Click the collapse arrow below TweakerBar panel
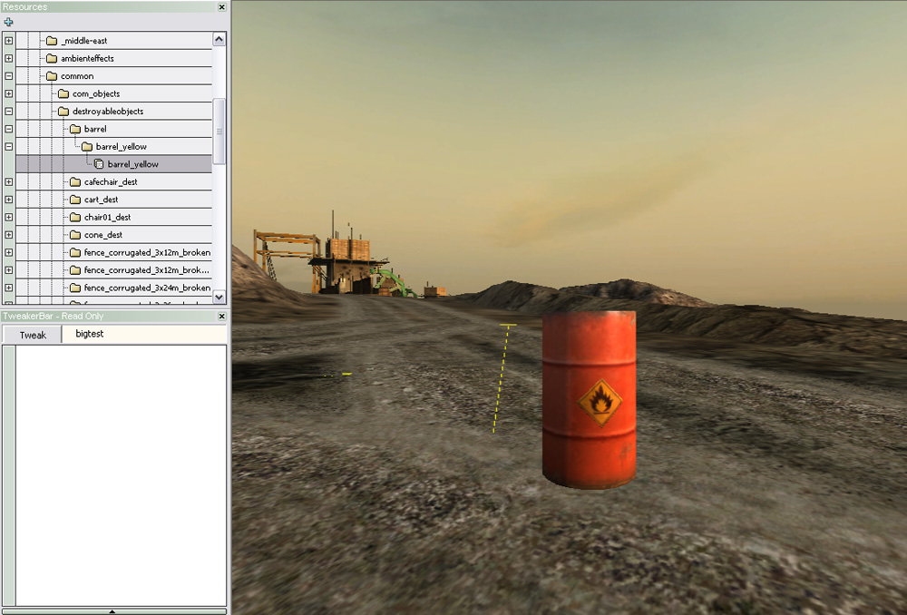The image size is (907, 615). [112, 611]
